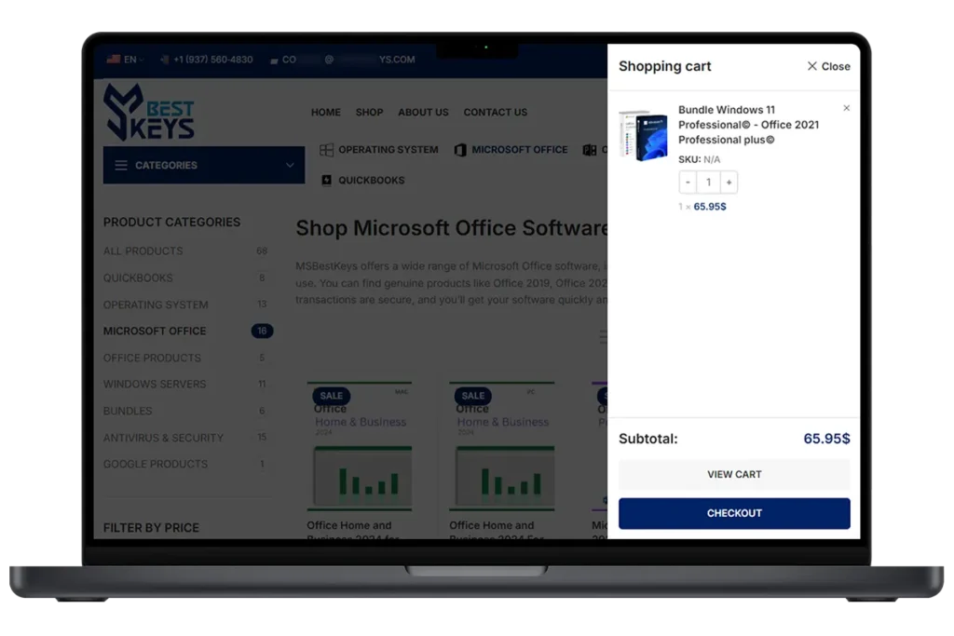954x636 pixels.
Task: Click the MSBestKeys logo
Action: point(149,112)
